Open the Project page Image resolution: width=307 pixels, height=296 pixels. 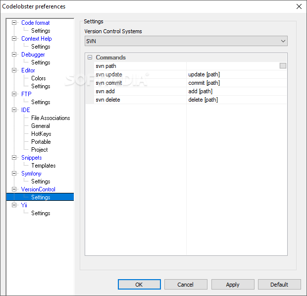39,150
